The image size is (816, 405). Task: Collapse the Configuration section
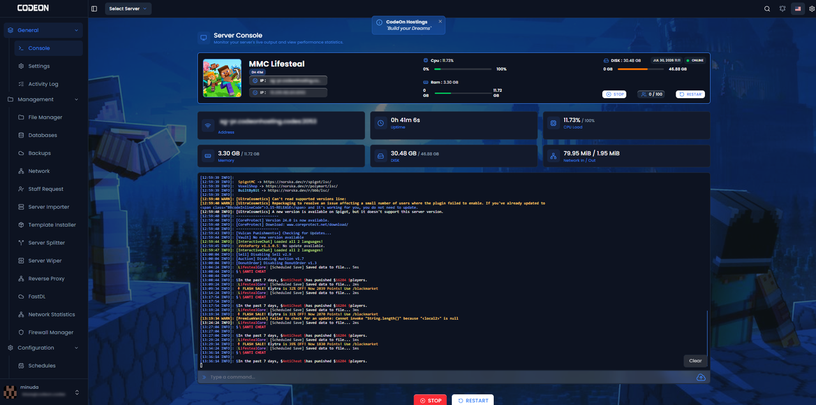tap(44, 348)
